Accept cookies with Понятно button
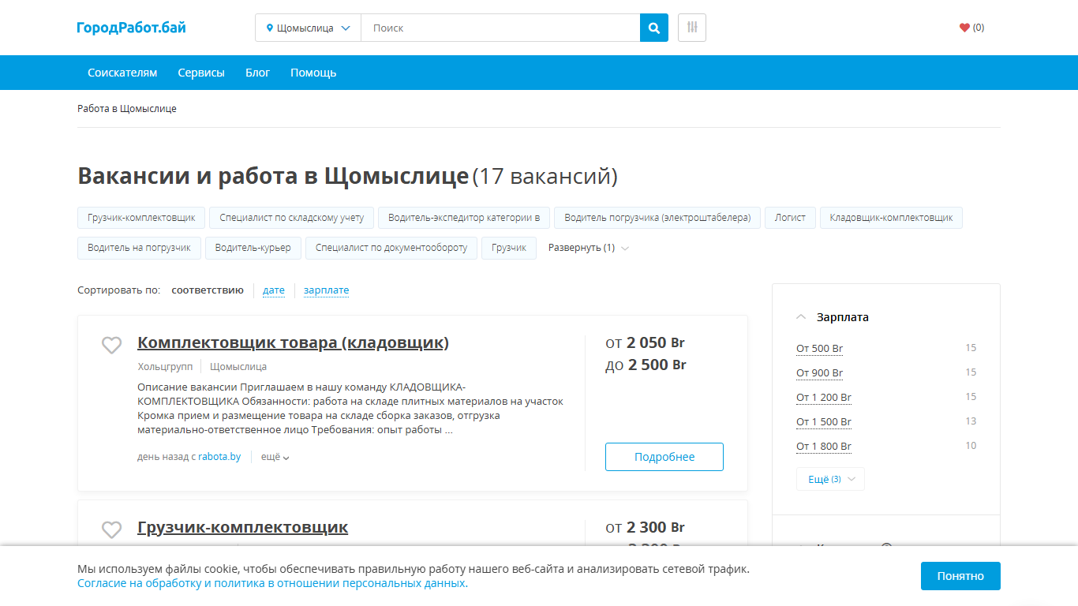The height and width of the screenshot is (606, 1078). (x=960, y=576)
